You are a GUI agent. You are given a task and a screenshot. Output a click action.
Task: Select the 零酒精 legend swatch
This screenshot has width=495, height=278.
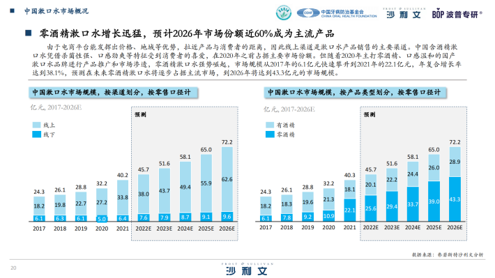pos(270,134)
